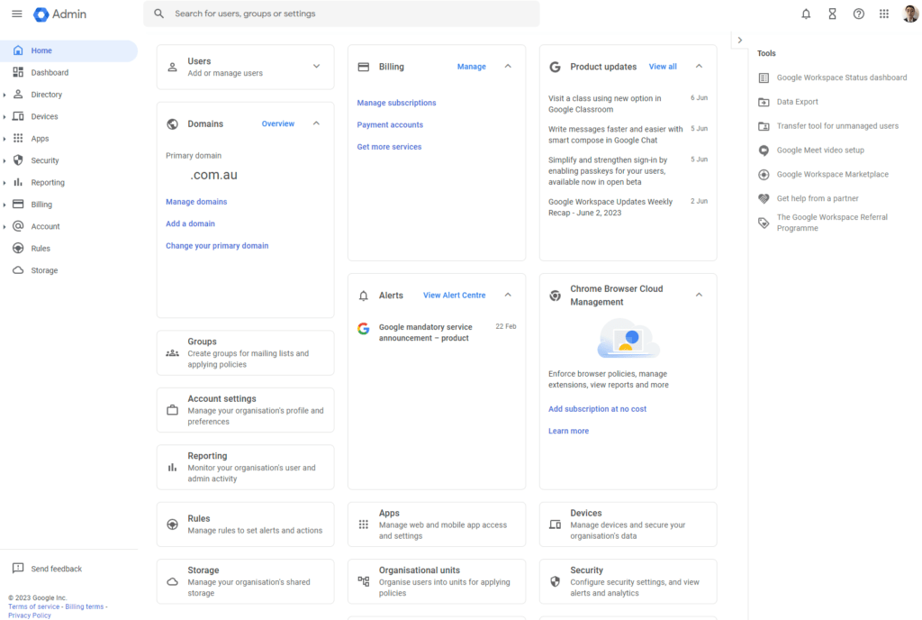Click Change your primary domain link
Viewport: 922px width, 620px height.
coord(217,246)
